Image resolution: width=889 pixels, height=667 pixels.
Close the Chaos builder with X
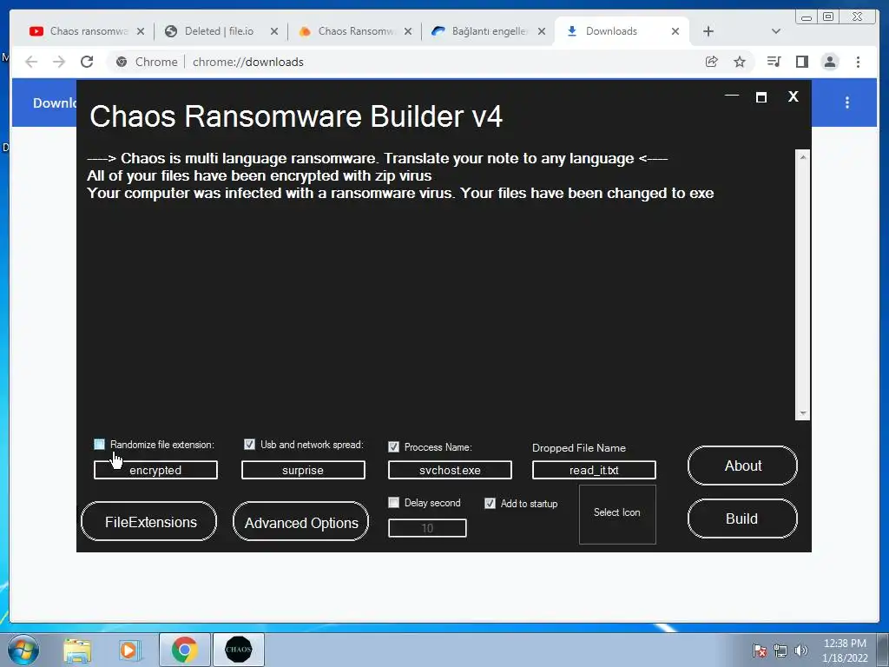click(x=794, y=97)
